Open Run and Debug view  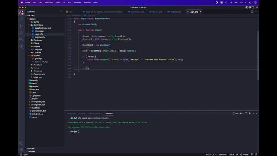21,33
